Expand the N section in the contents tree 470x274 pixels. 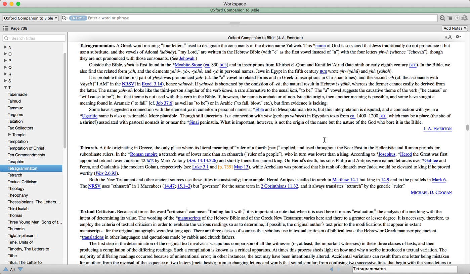tap(5, 47)
